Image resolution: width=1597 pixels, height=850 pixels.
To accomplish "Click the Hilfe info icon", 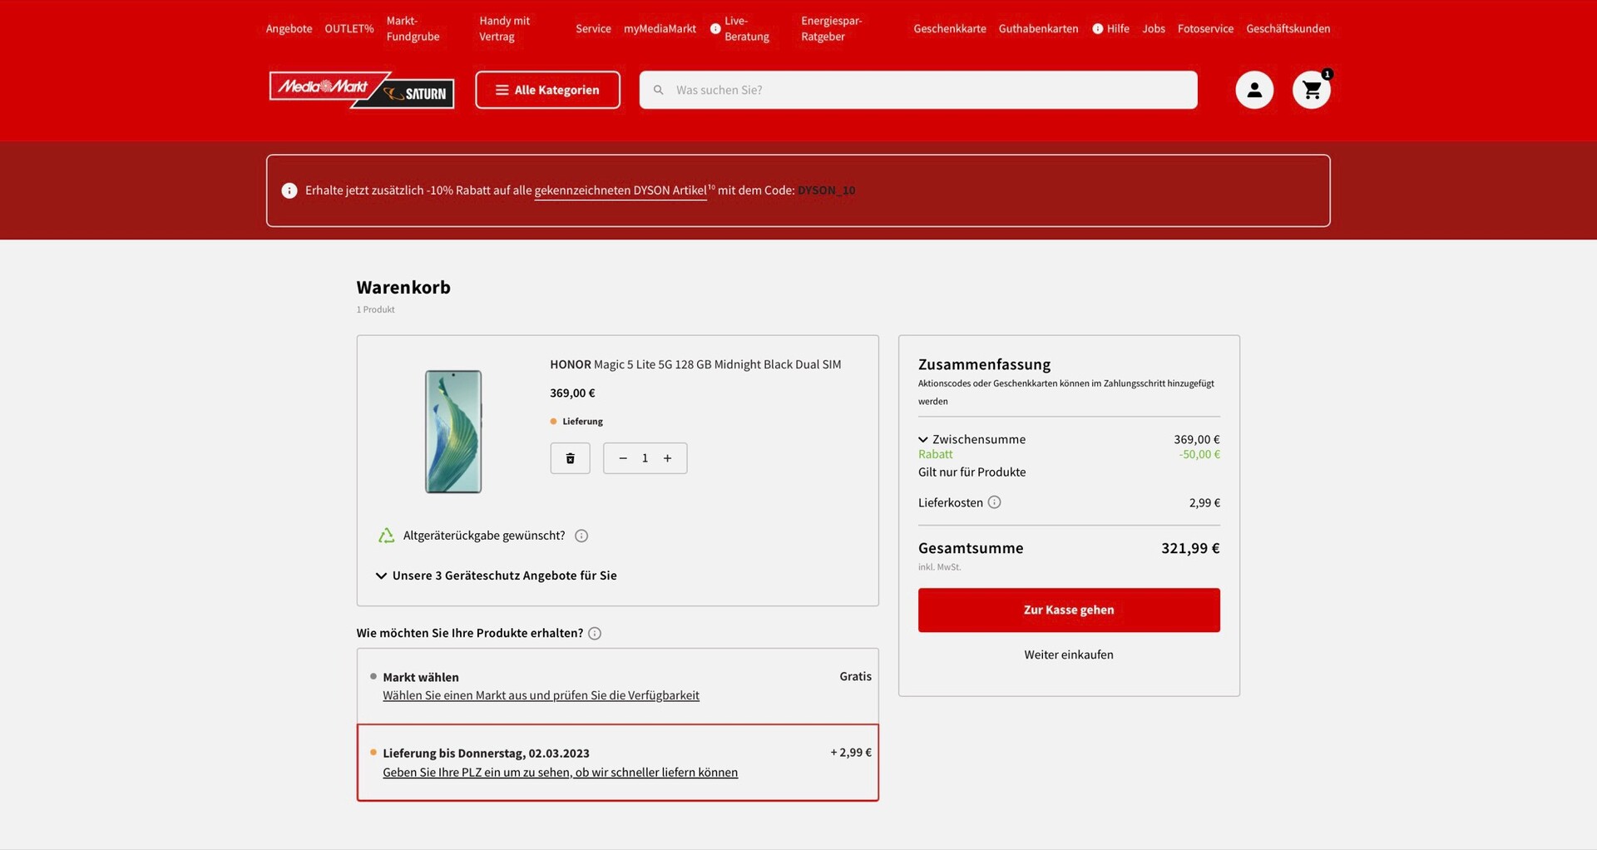I will click(x=1098, y=28).
